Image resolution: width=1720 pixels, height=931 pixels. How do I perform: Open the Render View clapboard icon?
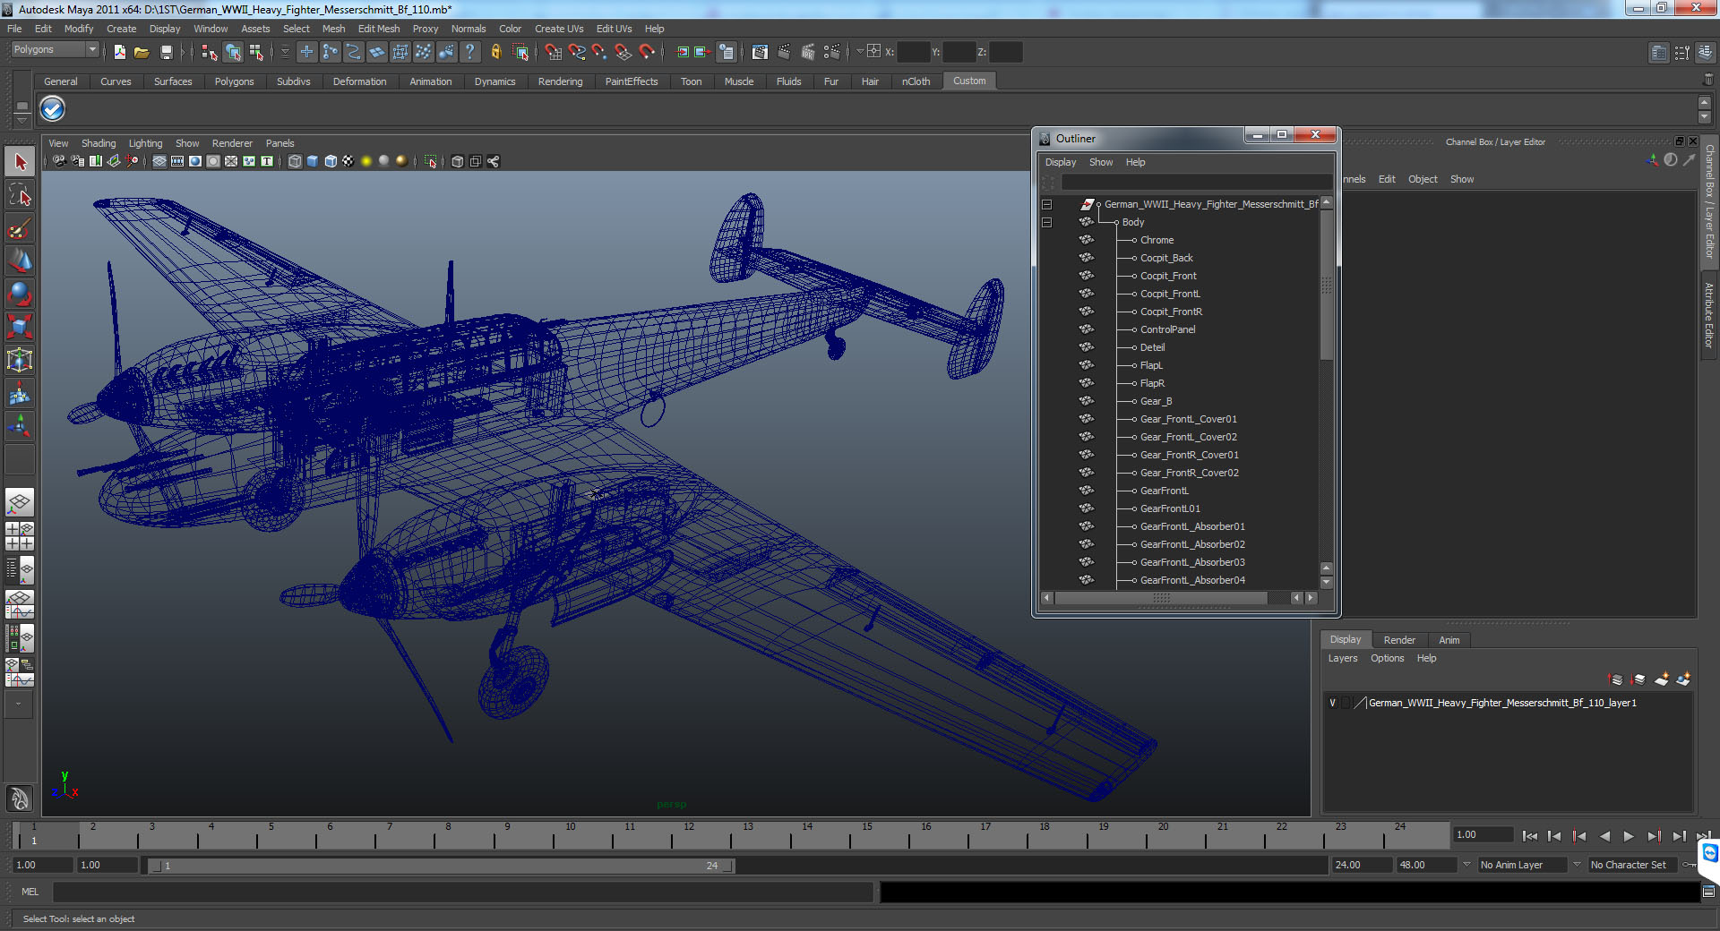point(760,52)
